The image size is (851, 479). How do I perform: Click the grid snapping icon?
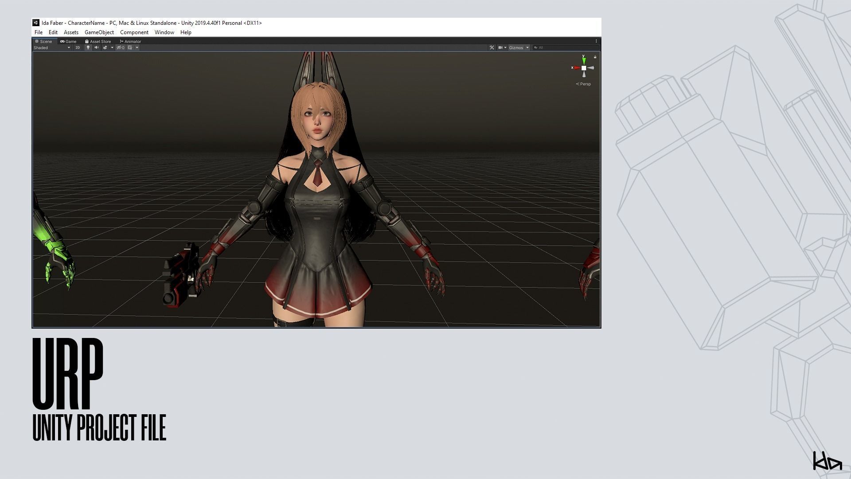(x=130, y=47)
